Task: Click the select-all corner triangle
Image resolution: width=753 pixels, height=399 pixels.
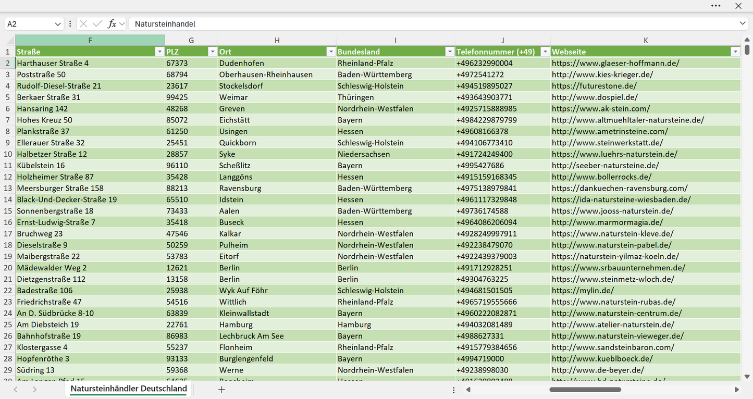Action: [10, 41]
